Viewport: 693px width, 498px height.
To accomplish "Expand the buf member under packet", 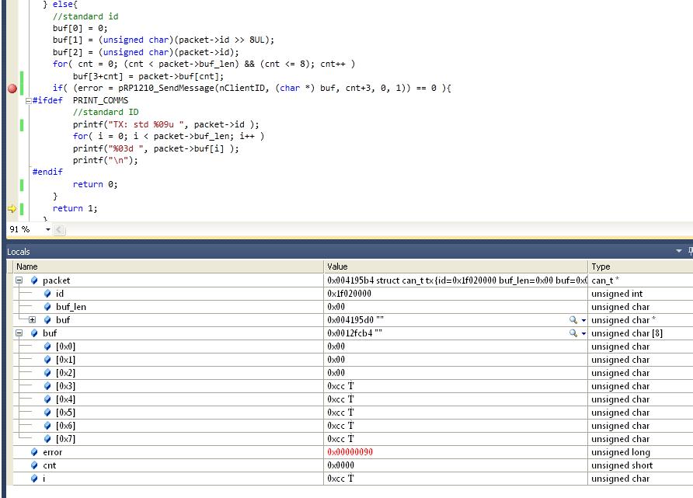I will tap(32, 320).
